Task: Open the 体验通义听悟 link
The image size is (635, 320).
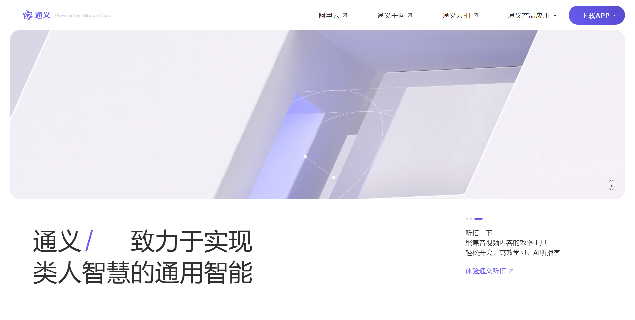Action: click(489, 271)
